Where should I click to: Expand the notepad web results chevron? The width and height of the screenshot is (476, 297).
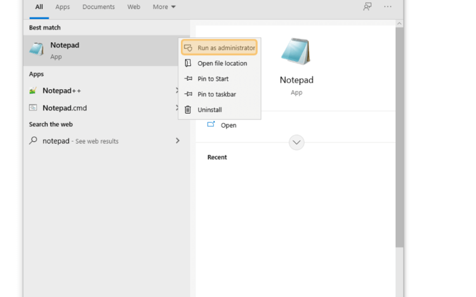pyautogui.click(x=177, y=141)
